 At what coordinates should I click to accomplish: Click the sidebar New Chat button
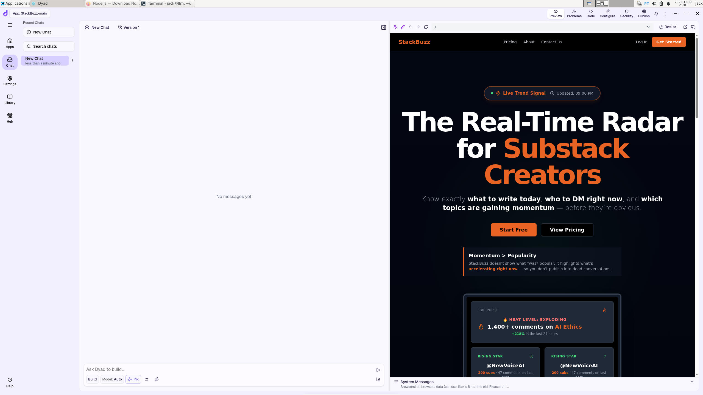click(x=49, y=32)
